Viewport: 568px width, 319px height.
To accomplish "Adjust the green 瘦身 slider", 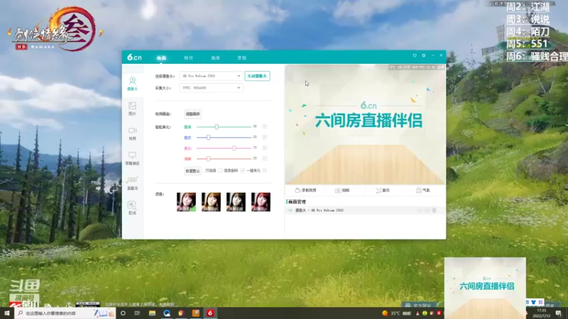I will point(217,127).
